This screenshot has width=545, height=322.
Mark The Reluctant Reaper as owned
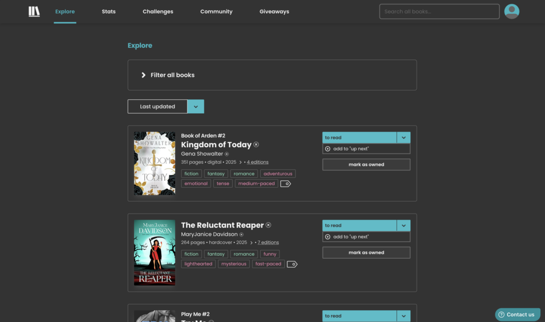click(x=366, y=252)
